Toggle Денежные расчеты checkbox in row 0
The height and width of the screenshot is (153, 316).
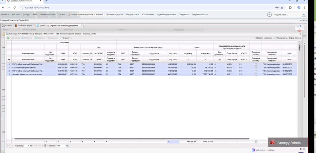pyautogui.click(x=256, y=64)
